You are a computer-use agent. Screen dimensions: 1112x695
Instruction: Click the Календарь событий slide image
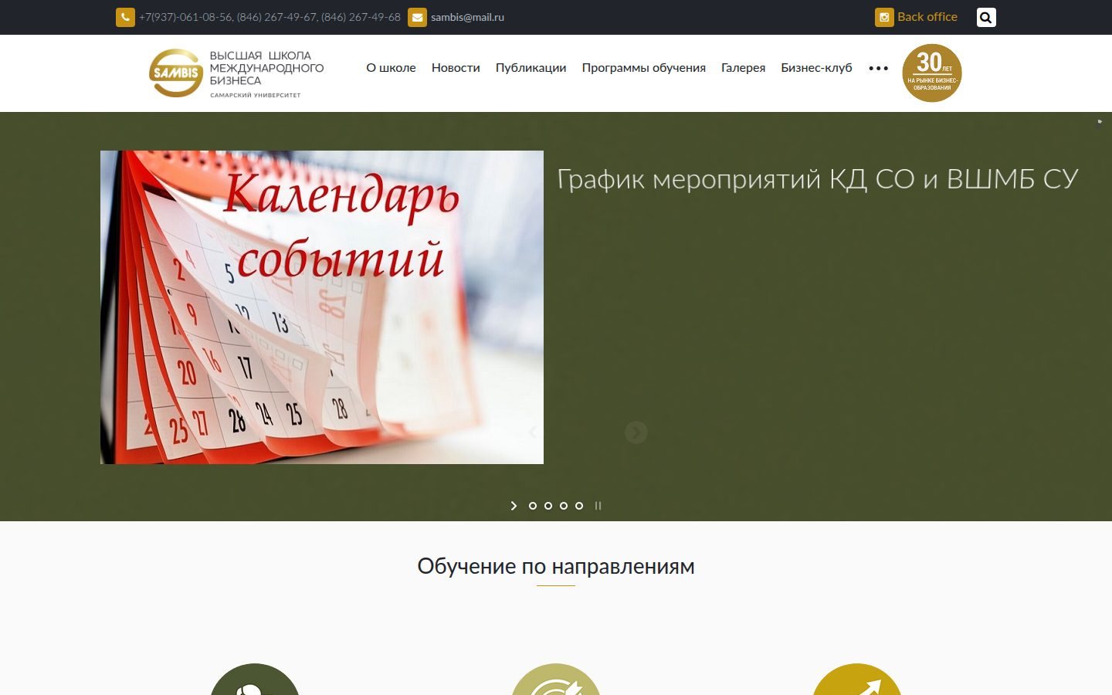point(322,307)
